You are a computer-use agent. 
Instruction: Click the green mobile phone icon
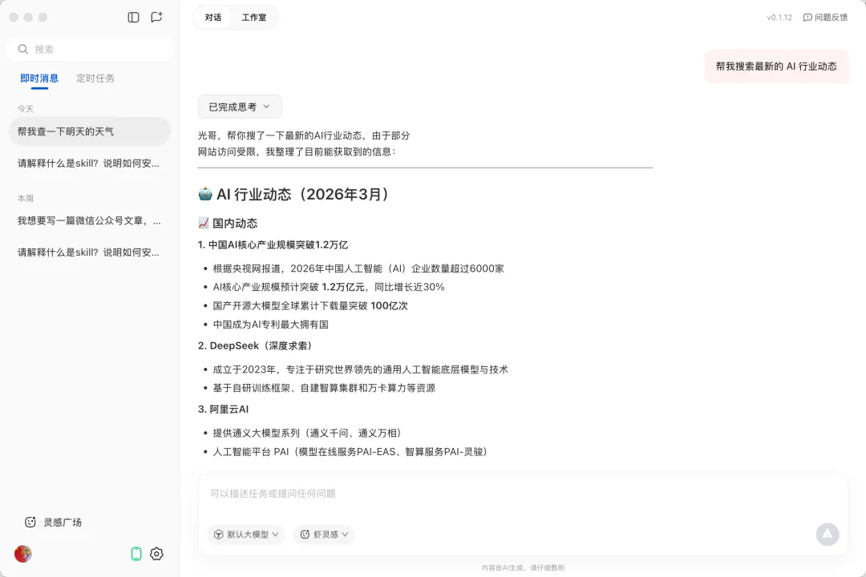click(x=136, y=554)
